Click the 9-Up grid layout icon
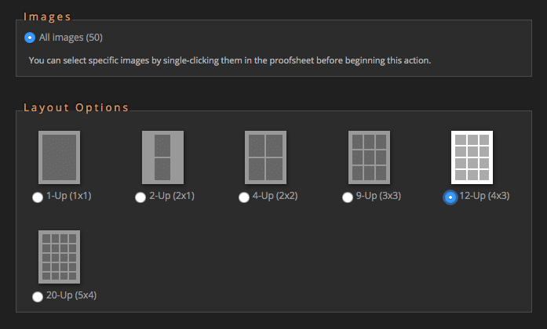 click(369, 157)
